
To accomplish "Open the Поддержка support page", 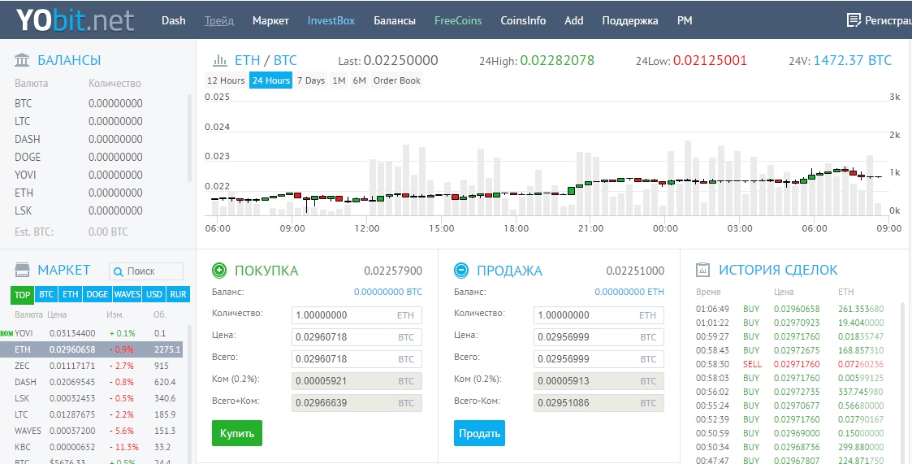I will (630, 20).
